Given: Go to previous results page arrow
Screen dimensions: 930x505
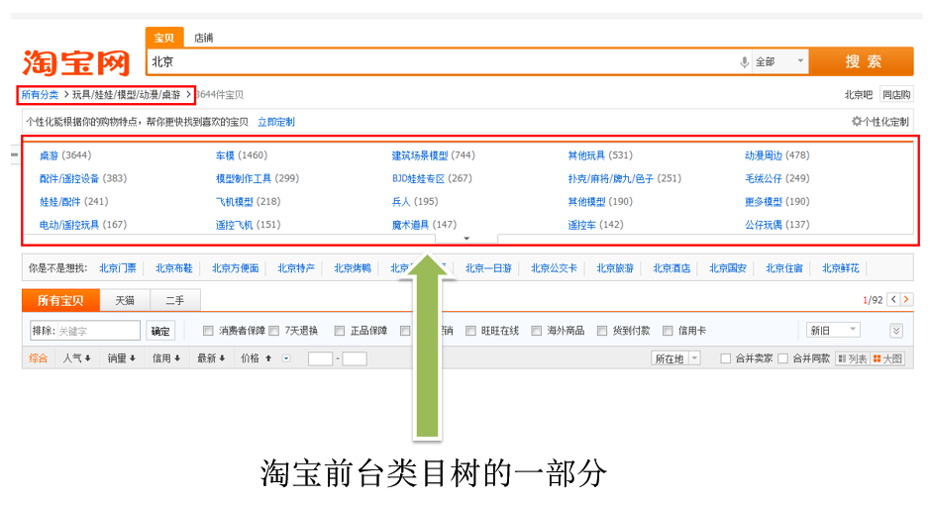Looking at the screenshot, I should tap(893, 299).
